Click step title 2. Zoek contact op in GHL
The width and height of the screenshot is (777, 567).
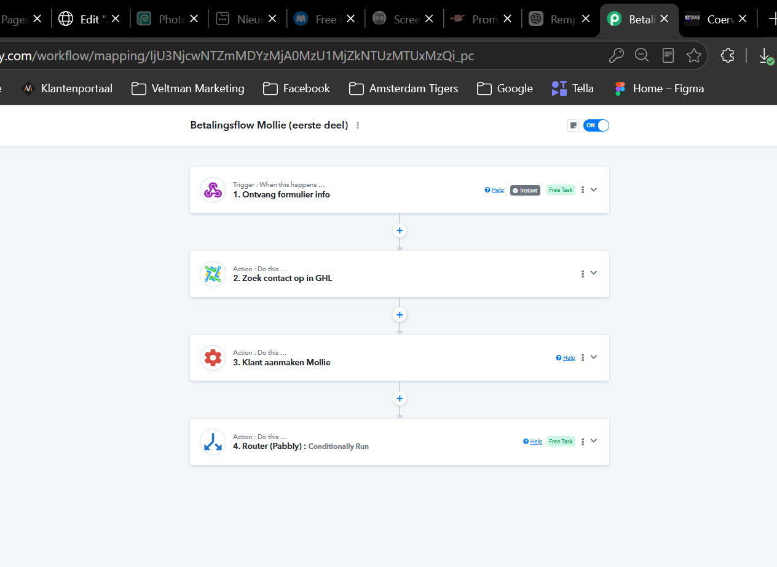click(x=283, y=279)
